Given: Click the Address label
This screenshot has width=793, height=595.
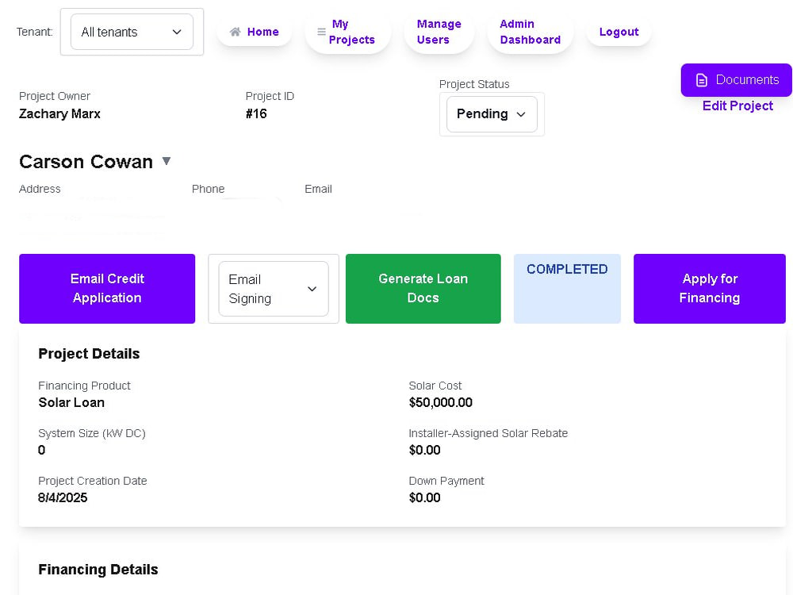Looking at the screenshot, I should click(x=40, y=189).
